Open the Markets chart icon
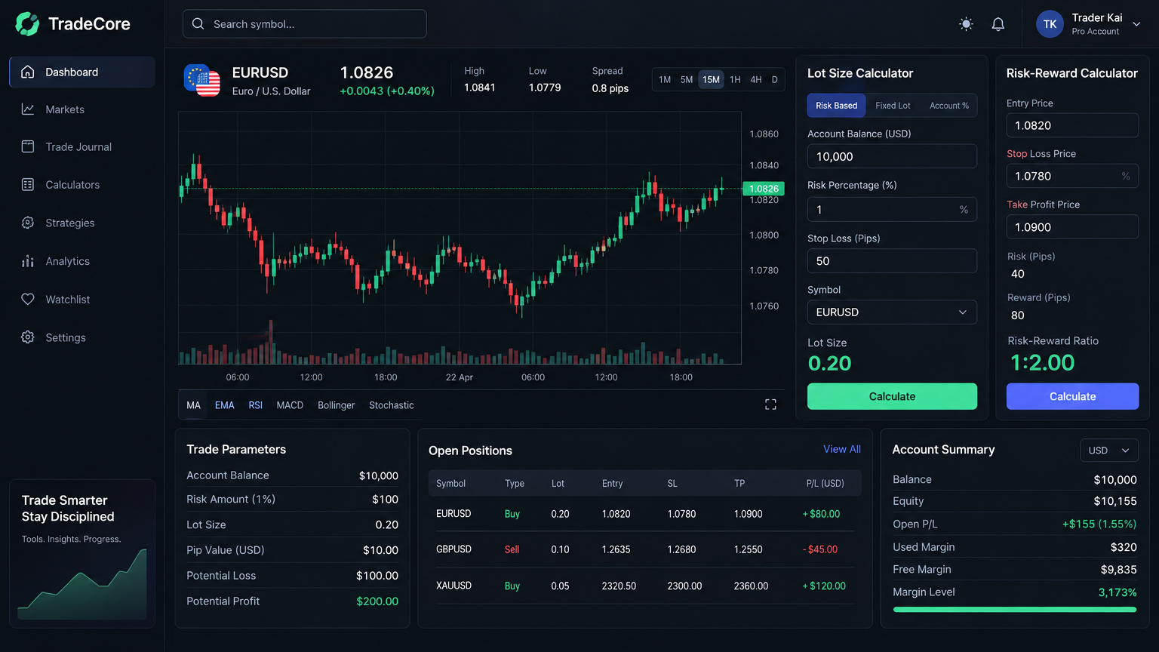1159x652 pixels. 28,109
